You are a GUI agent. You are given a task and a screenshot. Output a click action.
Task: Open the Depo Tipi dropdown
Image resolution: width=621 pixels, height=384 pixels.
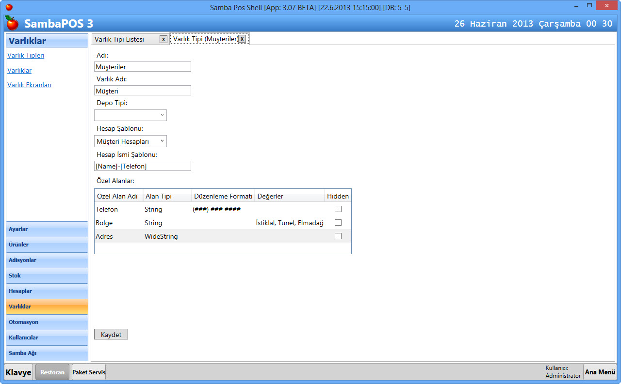[x=131, y=115]
